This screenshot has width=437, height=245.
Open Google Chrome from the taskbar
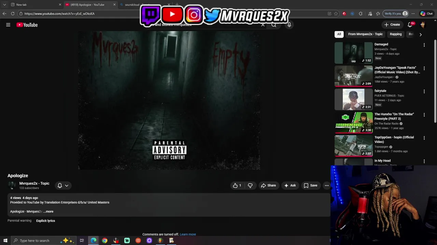[x=104, y=241]
